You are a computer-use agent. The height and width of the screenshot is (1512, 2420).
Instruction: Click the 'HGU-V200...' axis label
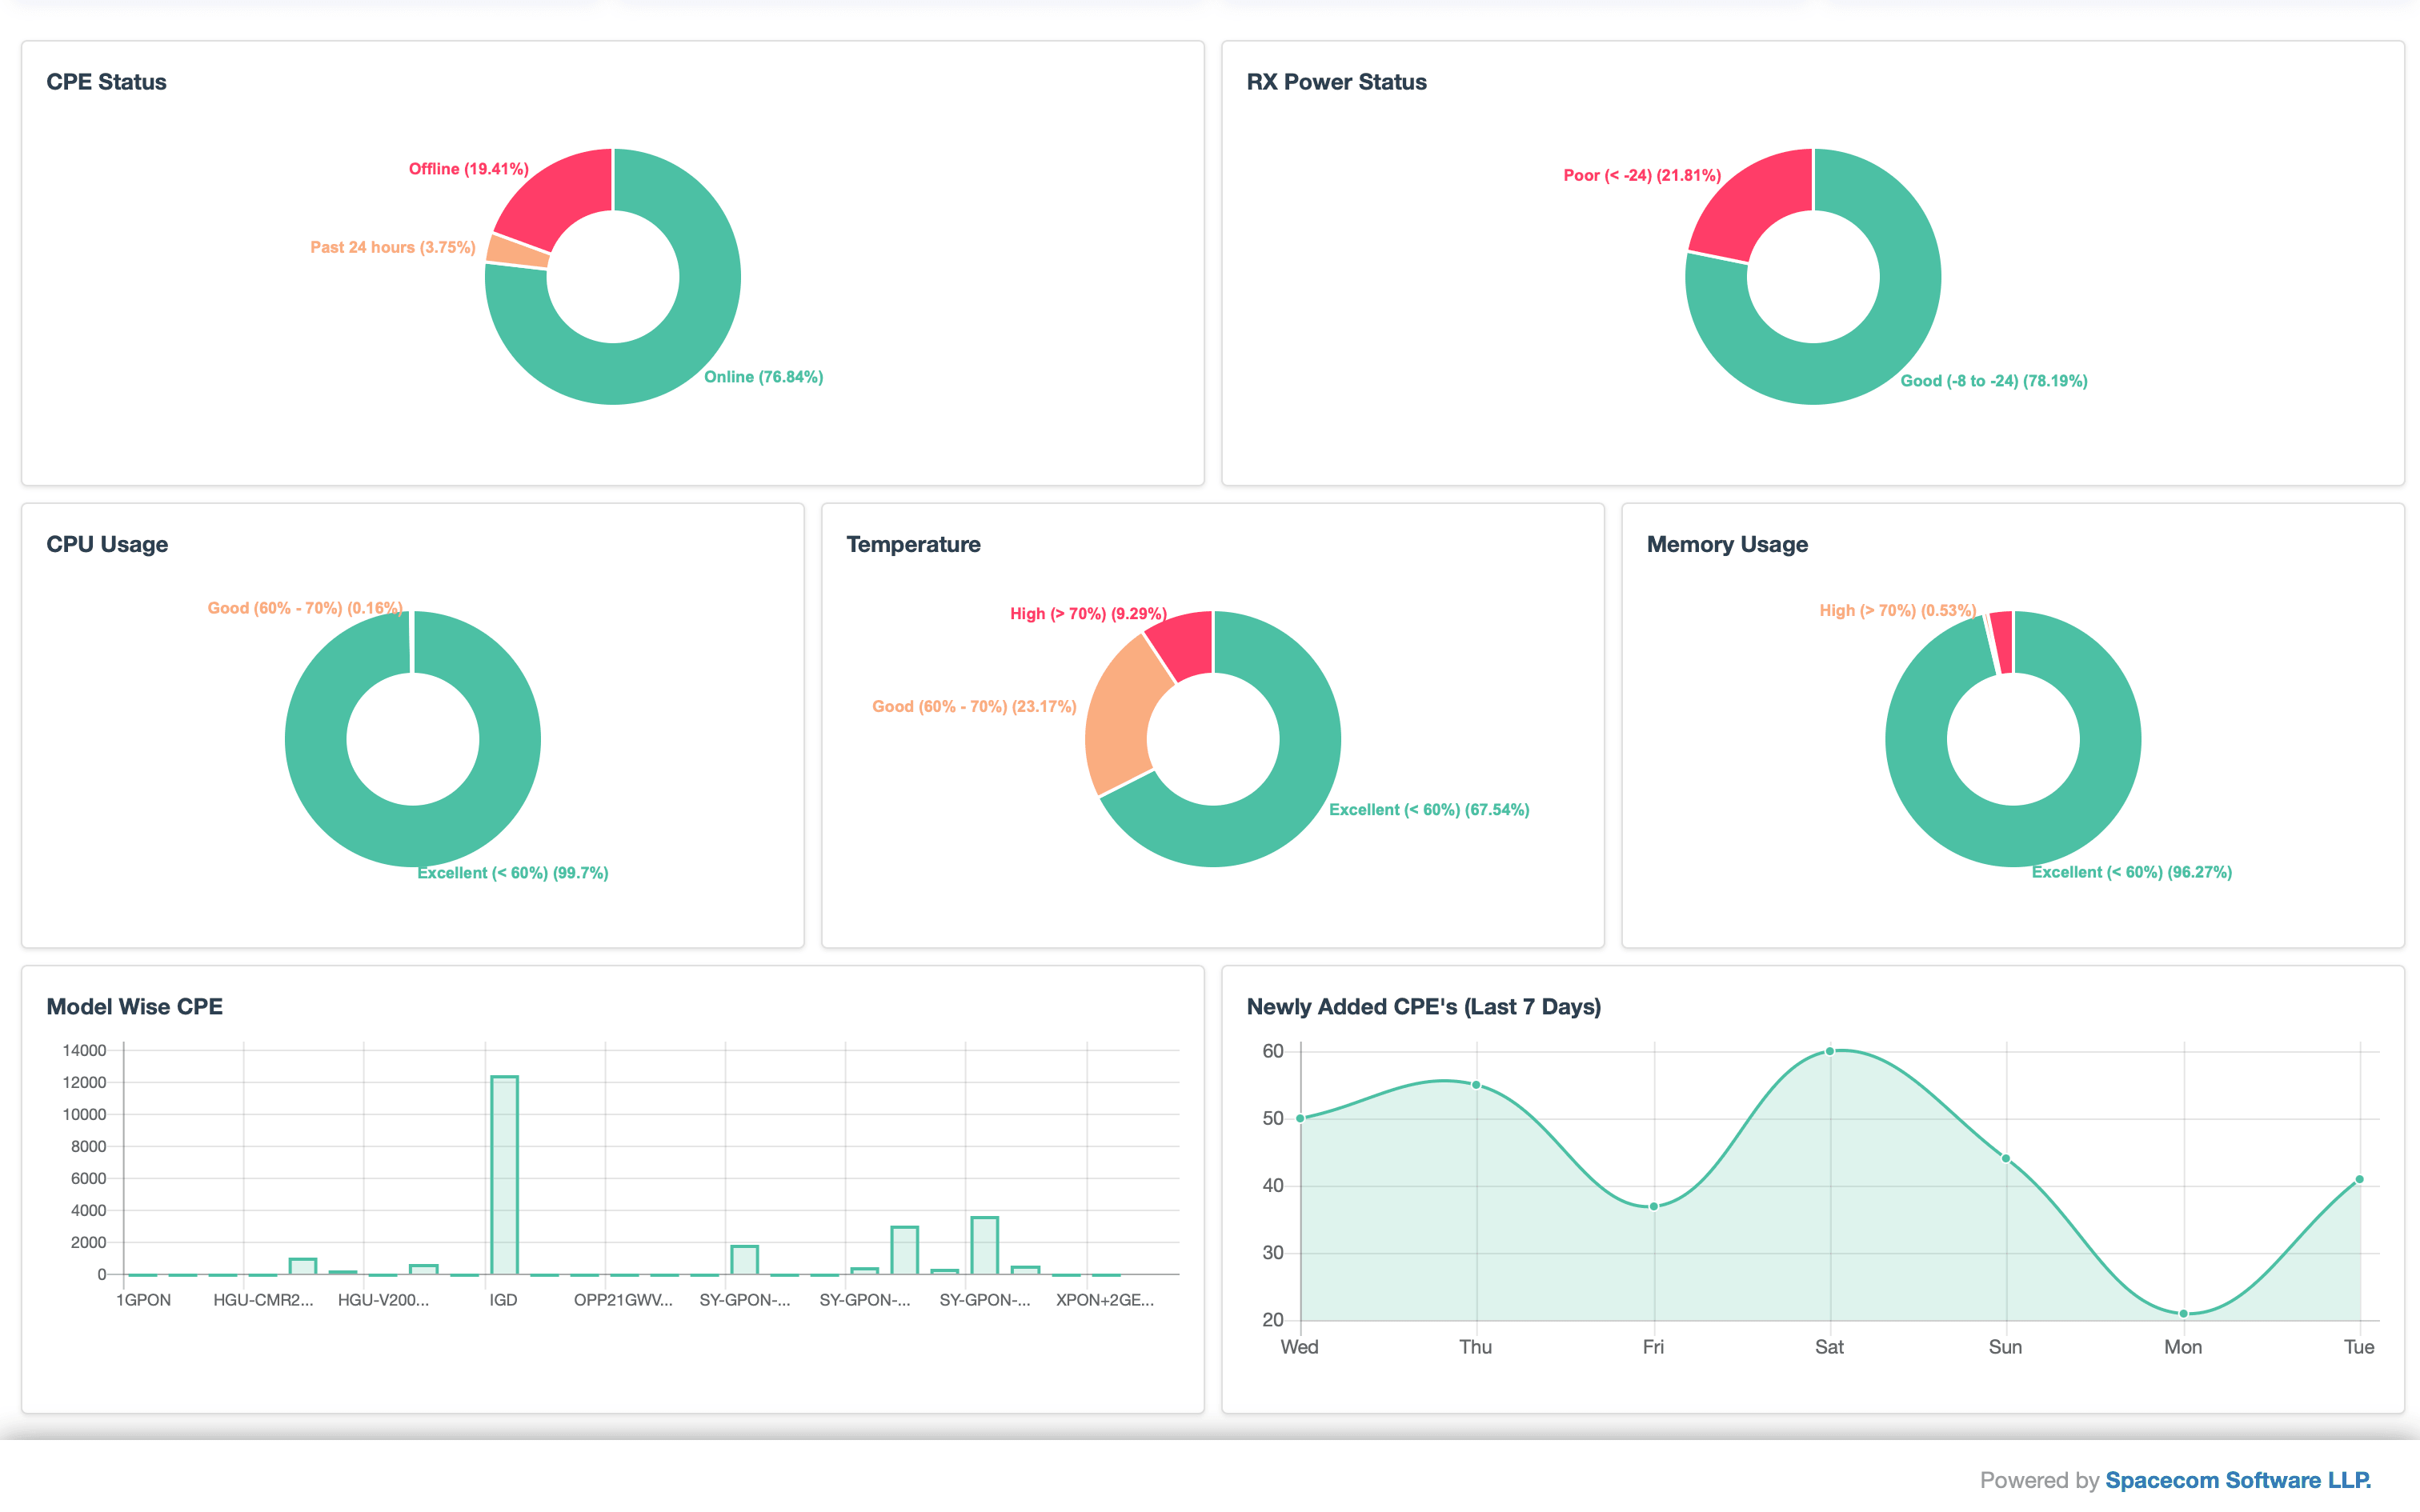384,1300
